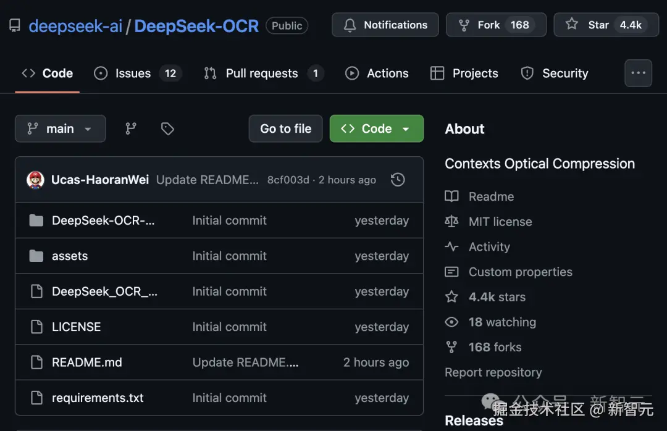Click the Notifications bell button
This screenshot has width=667, height=431.
coord(385,25)
